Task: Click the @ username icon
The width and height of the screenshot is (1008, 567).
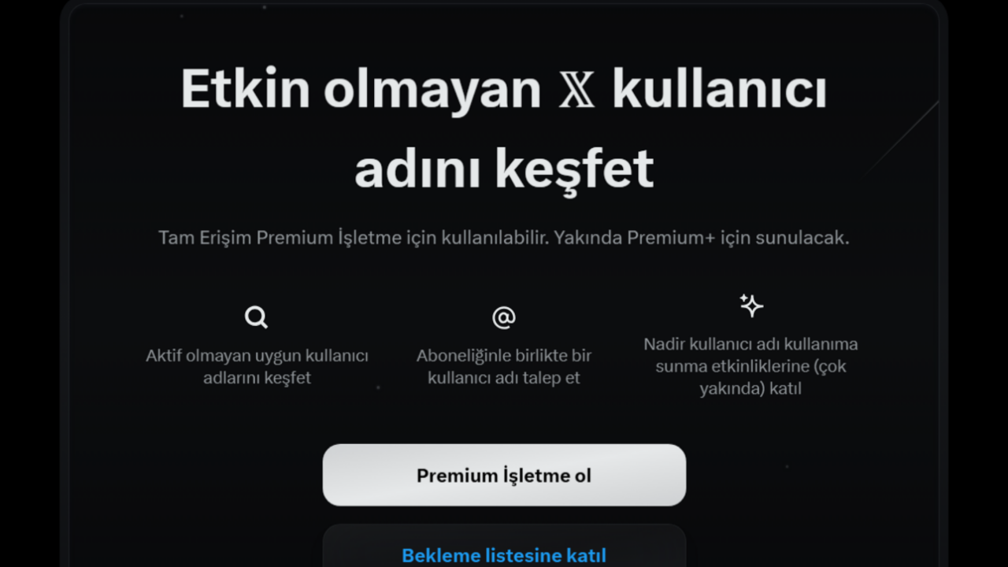Action: coord(504,317)
